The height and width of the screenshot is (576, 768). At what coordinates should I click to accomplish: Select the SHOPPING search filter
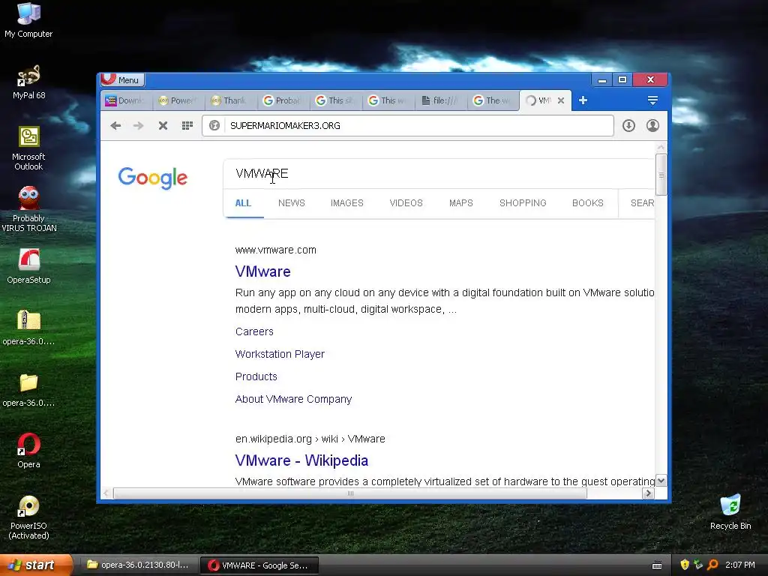pos(523,203)
